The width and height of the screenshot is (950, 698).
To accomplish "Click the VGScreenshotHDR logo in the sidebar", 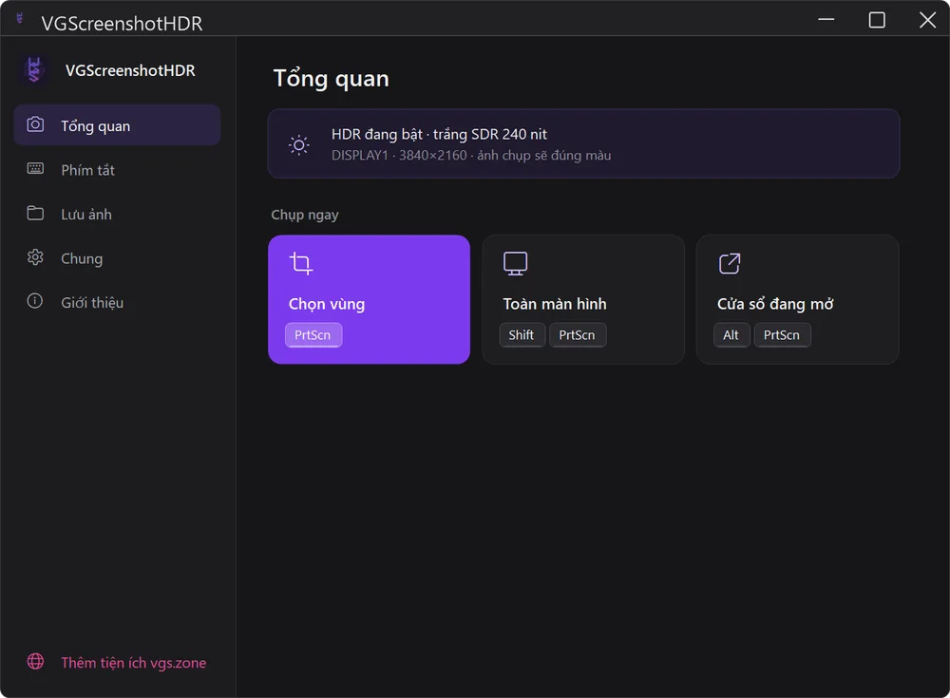I will click(34, 70).
